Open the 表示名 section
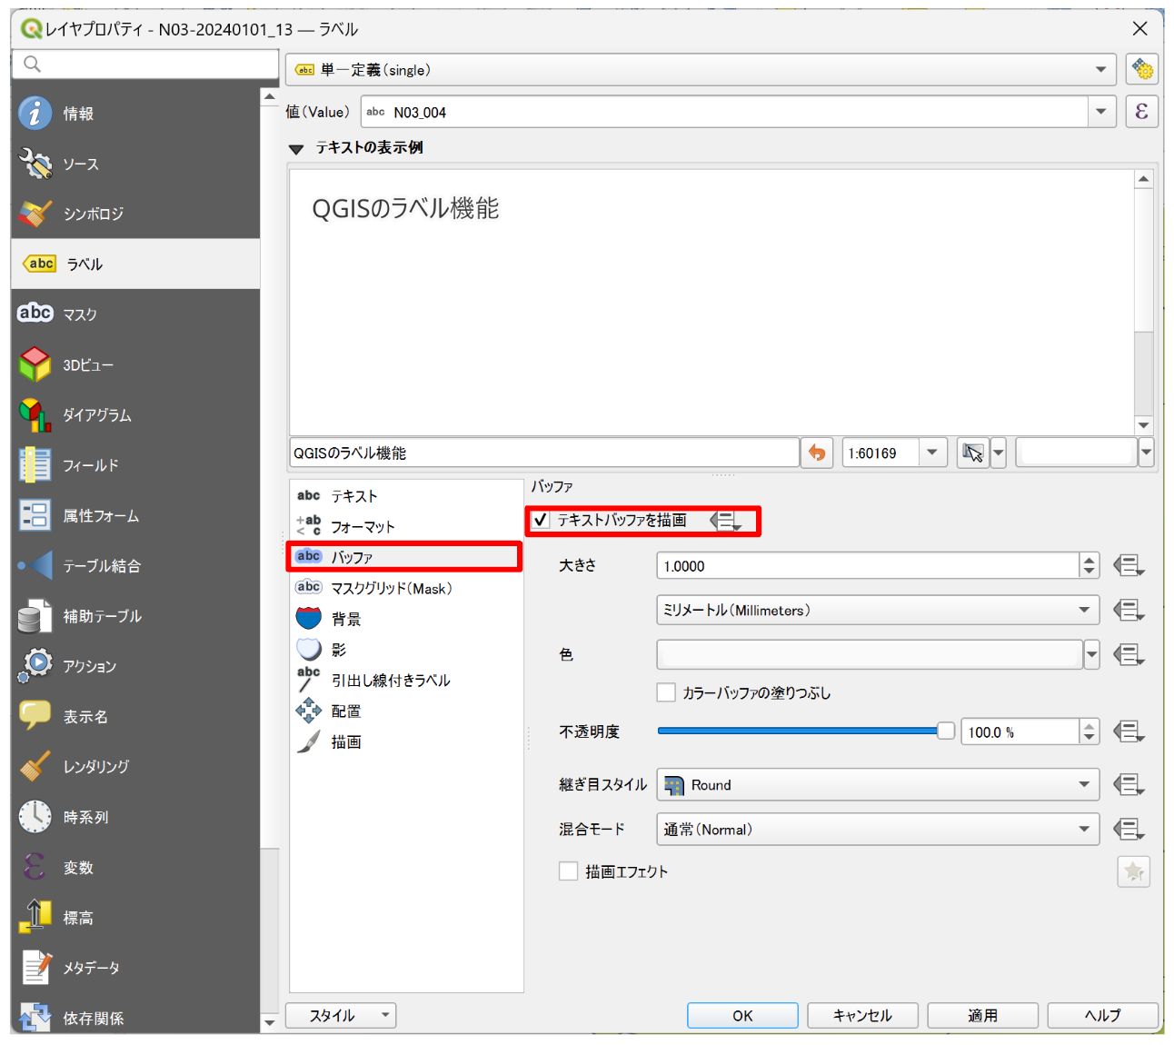The width and height of the screenshot is (1174, 1045). pos(135,717)
